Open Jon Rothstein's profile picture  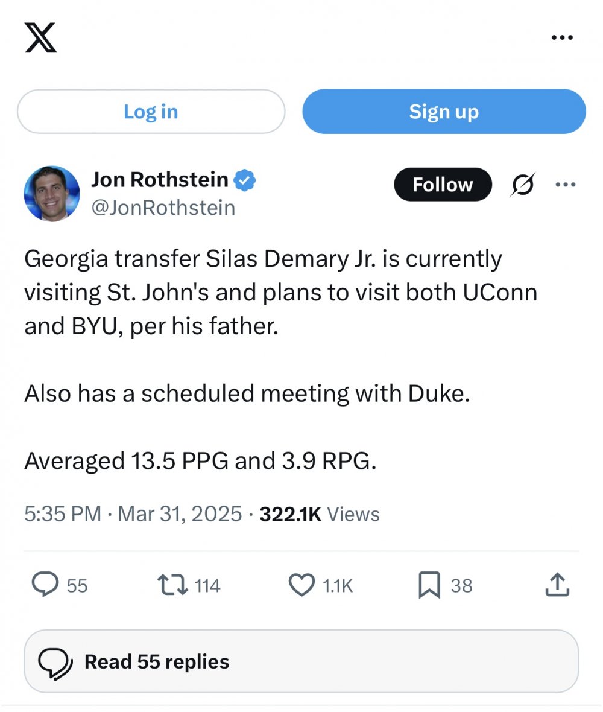[x=52, y=194]
